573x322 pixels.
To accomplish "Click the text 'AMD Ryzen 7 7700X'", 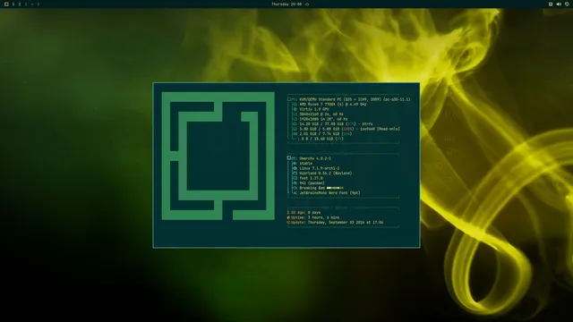I will 318,104.
